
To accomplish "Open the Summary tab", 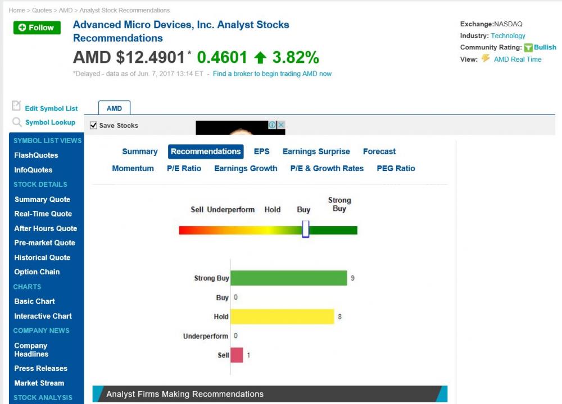I will coord(140,151).
